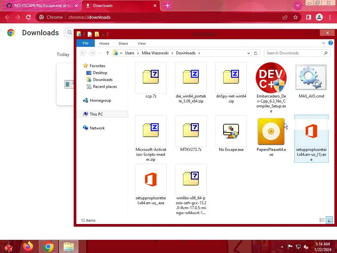Click the share page icon in address bar
Viewport: 337px width, 253px height.
pos(285,17)
